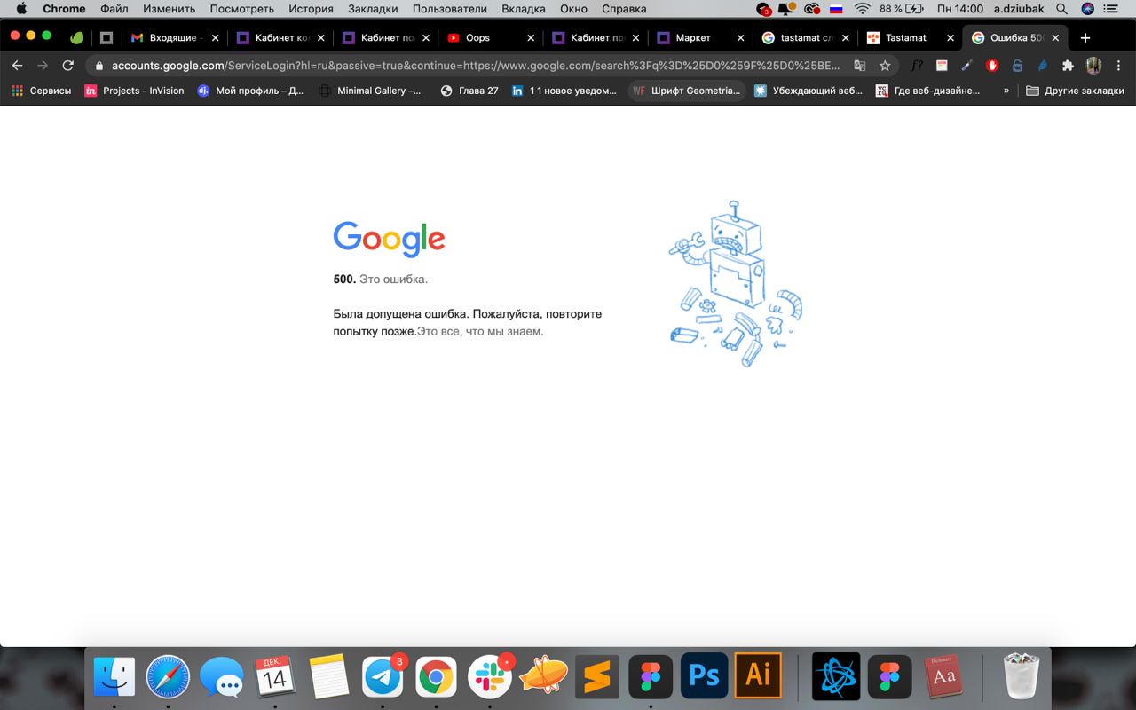Open the Другие закладки folder
This screenshot has height=710, width=1136.
1075,91
